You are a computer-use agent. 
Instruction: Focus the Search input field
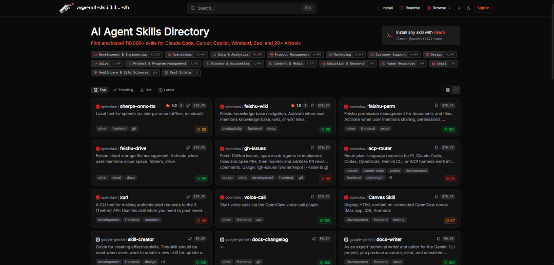coord(251,8)
